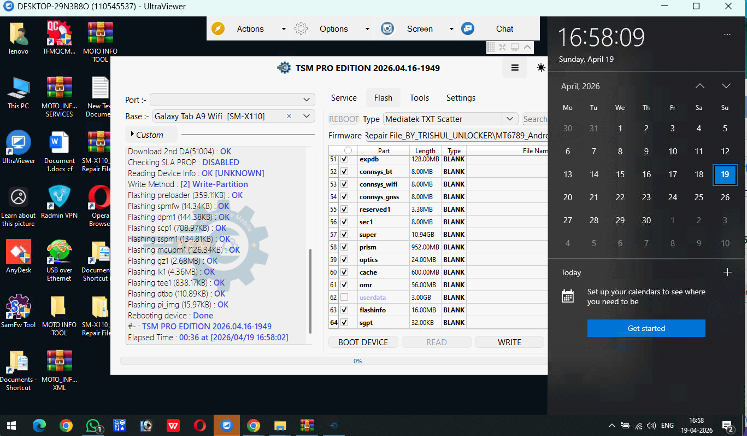
Task: Click the UltraViewer Screen capture icon
Action: (x=387, y=29)
